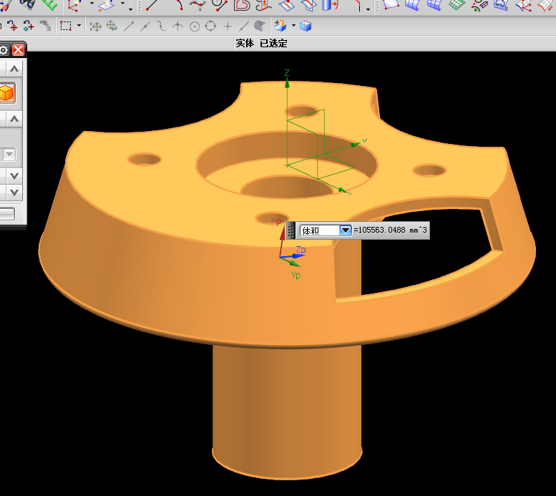Click the rectangle selection mode icon
The width and height of the screenshot is (556, 496).
pyautogui.click(x=65, y=26)
